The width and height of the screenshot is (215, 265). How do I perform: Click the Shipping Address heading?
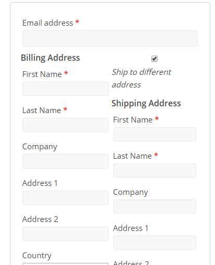click(x=146, y=103)
